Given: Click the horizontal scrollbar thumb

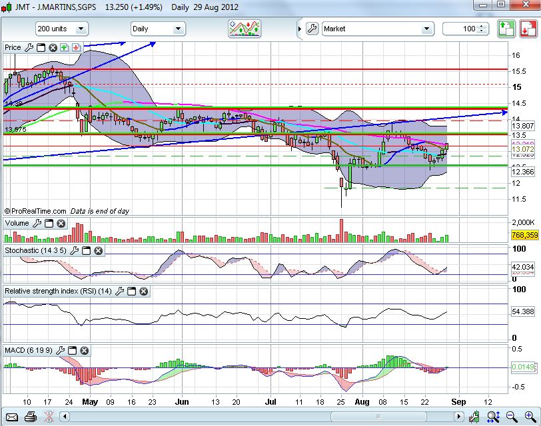Looking at the screenshot, I should click(378, 417).
